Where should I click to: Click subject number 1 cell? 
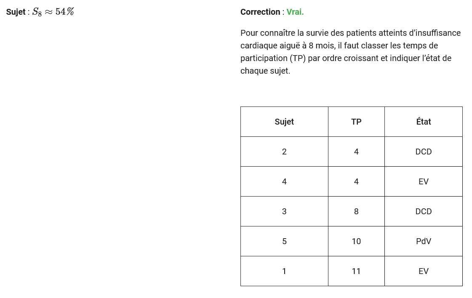284,271
